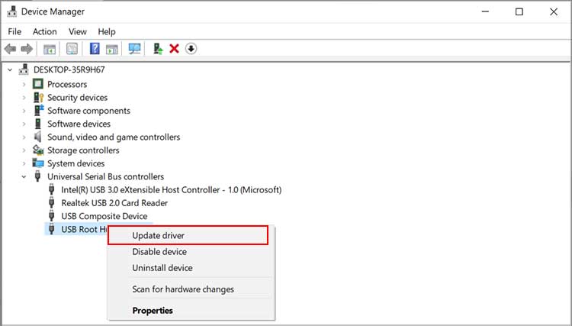Select Sound, video and game controllers label

point(114,137)
